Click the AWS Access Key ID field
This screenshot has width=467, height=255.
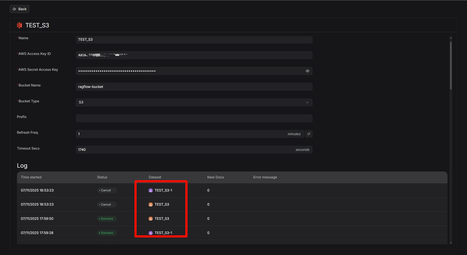[x=194, y=55]
